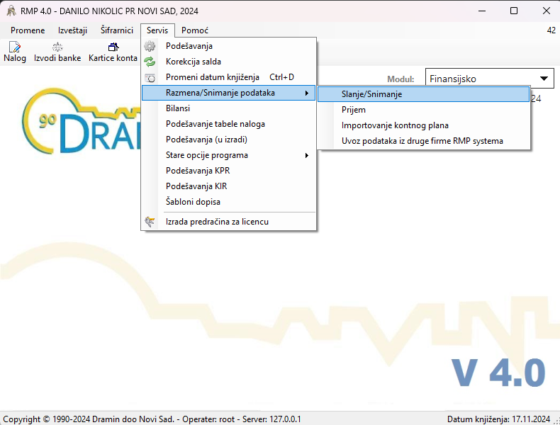Click the green arrows icon for Korekcija salda
The height and width of the screenshot is (425, 560).
coord(150,62)
